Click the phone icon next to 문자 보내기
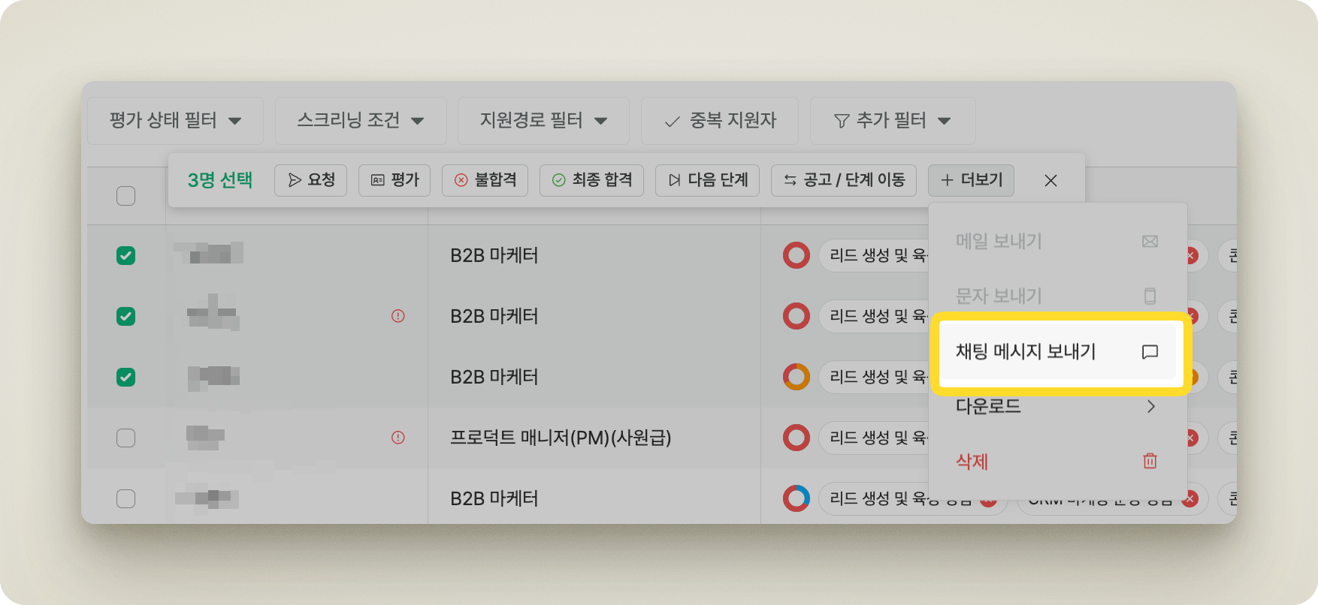Viewport: 1318px width, 605px height. tap(1149, 296)
